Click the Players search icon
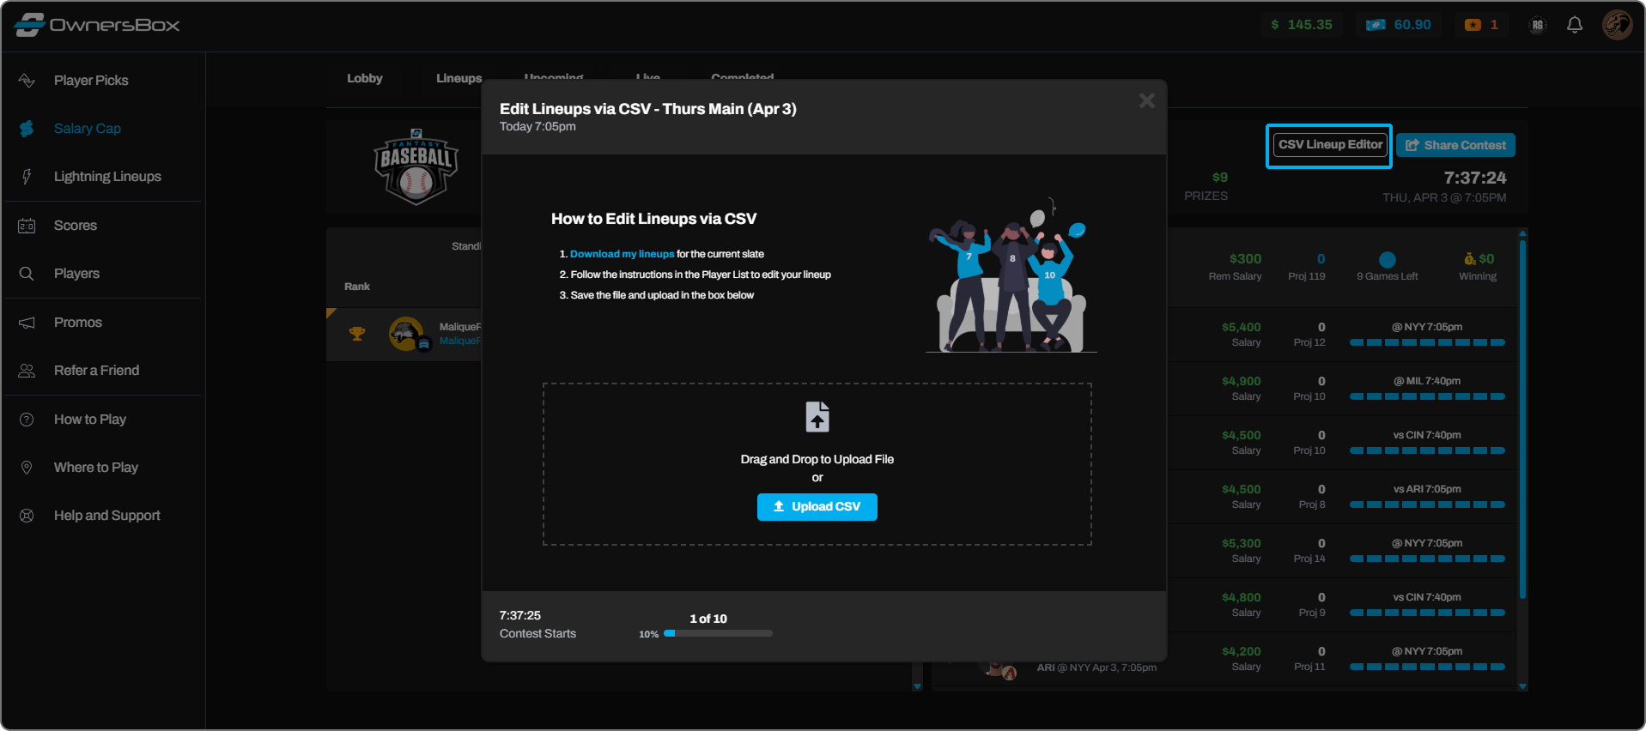 point(27,274)
